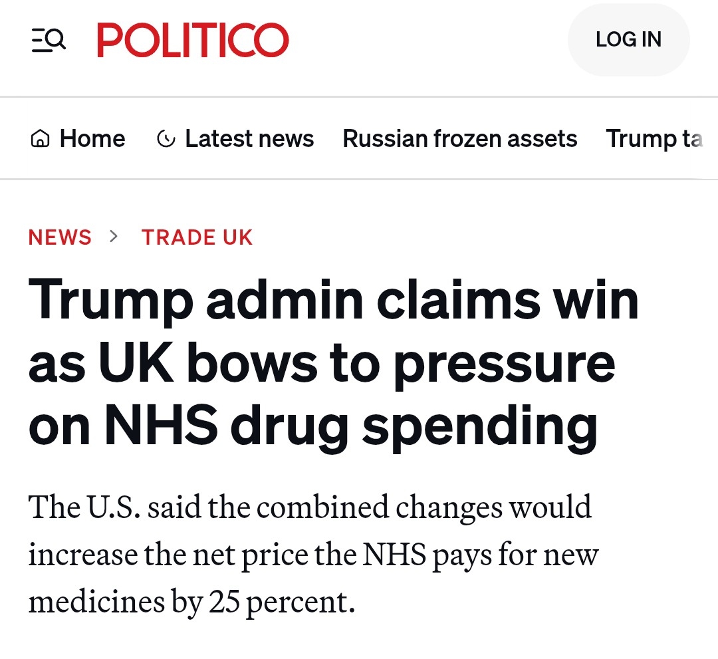Click the summary line starting 'The U.S. said'
Image resolution: width=718 pixels, height=659 pixels.
click(310, 507)
